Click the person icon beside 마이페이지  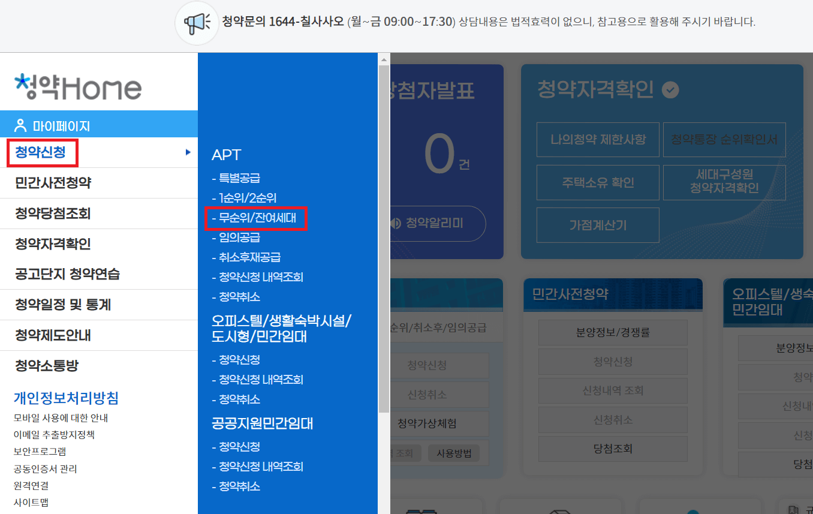pos(21,125)
